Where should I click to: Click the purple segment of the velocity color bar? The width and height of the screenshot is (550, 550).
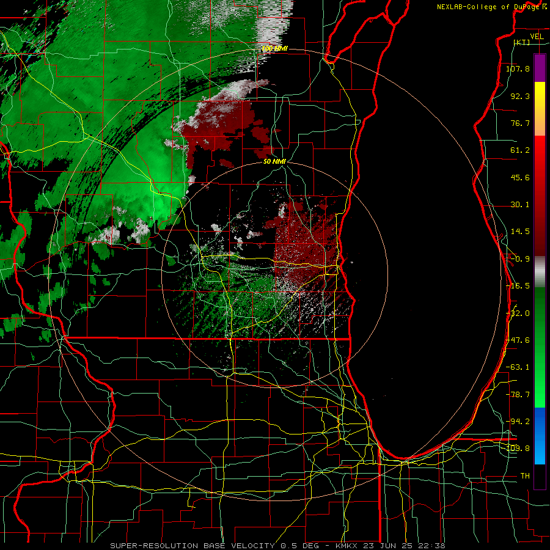pyautogui.click(x=540, y=68)
